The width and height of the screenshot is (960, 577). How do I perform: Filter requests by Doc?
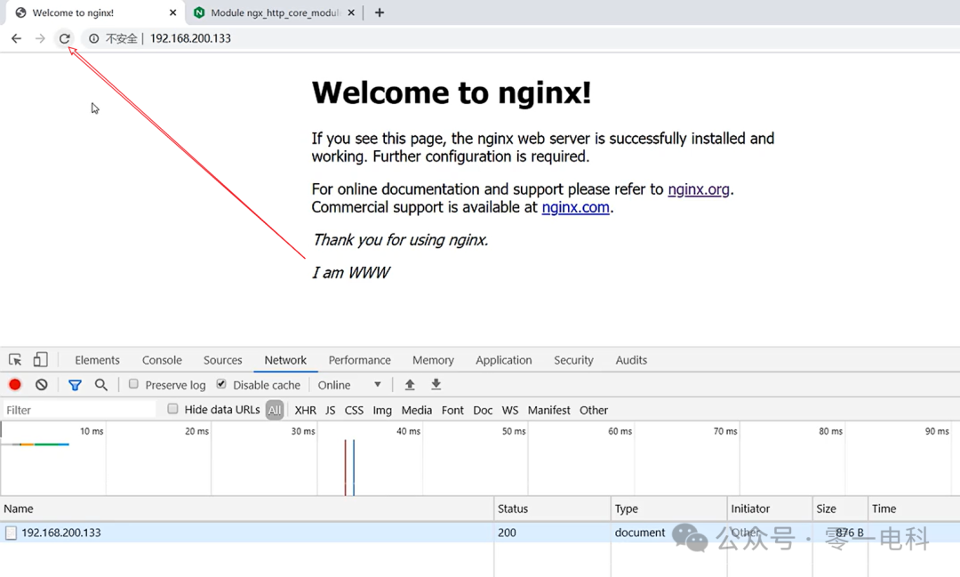click(x=483, y=410)
